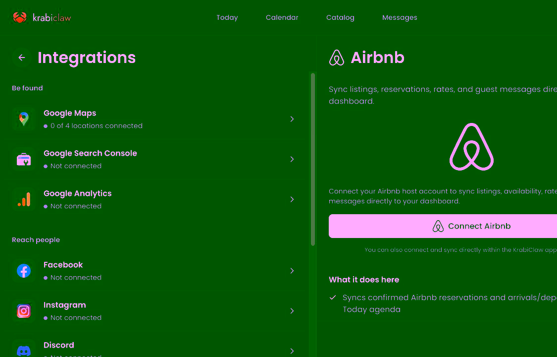Click the 'Syncs confirmed Airbnb reservations' line

450,303
